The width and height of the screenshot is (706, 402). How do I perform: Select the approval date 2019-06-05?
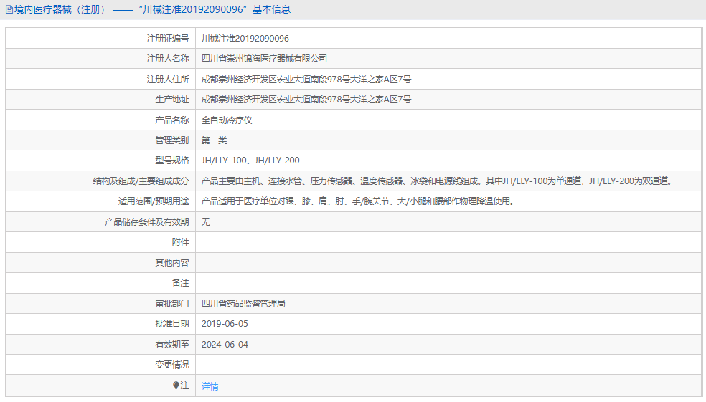[225, 324]
